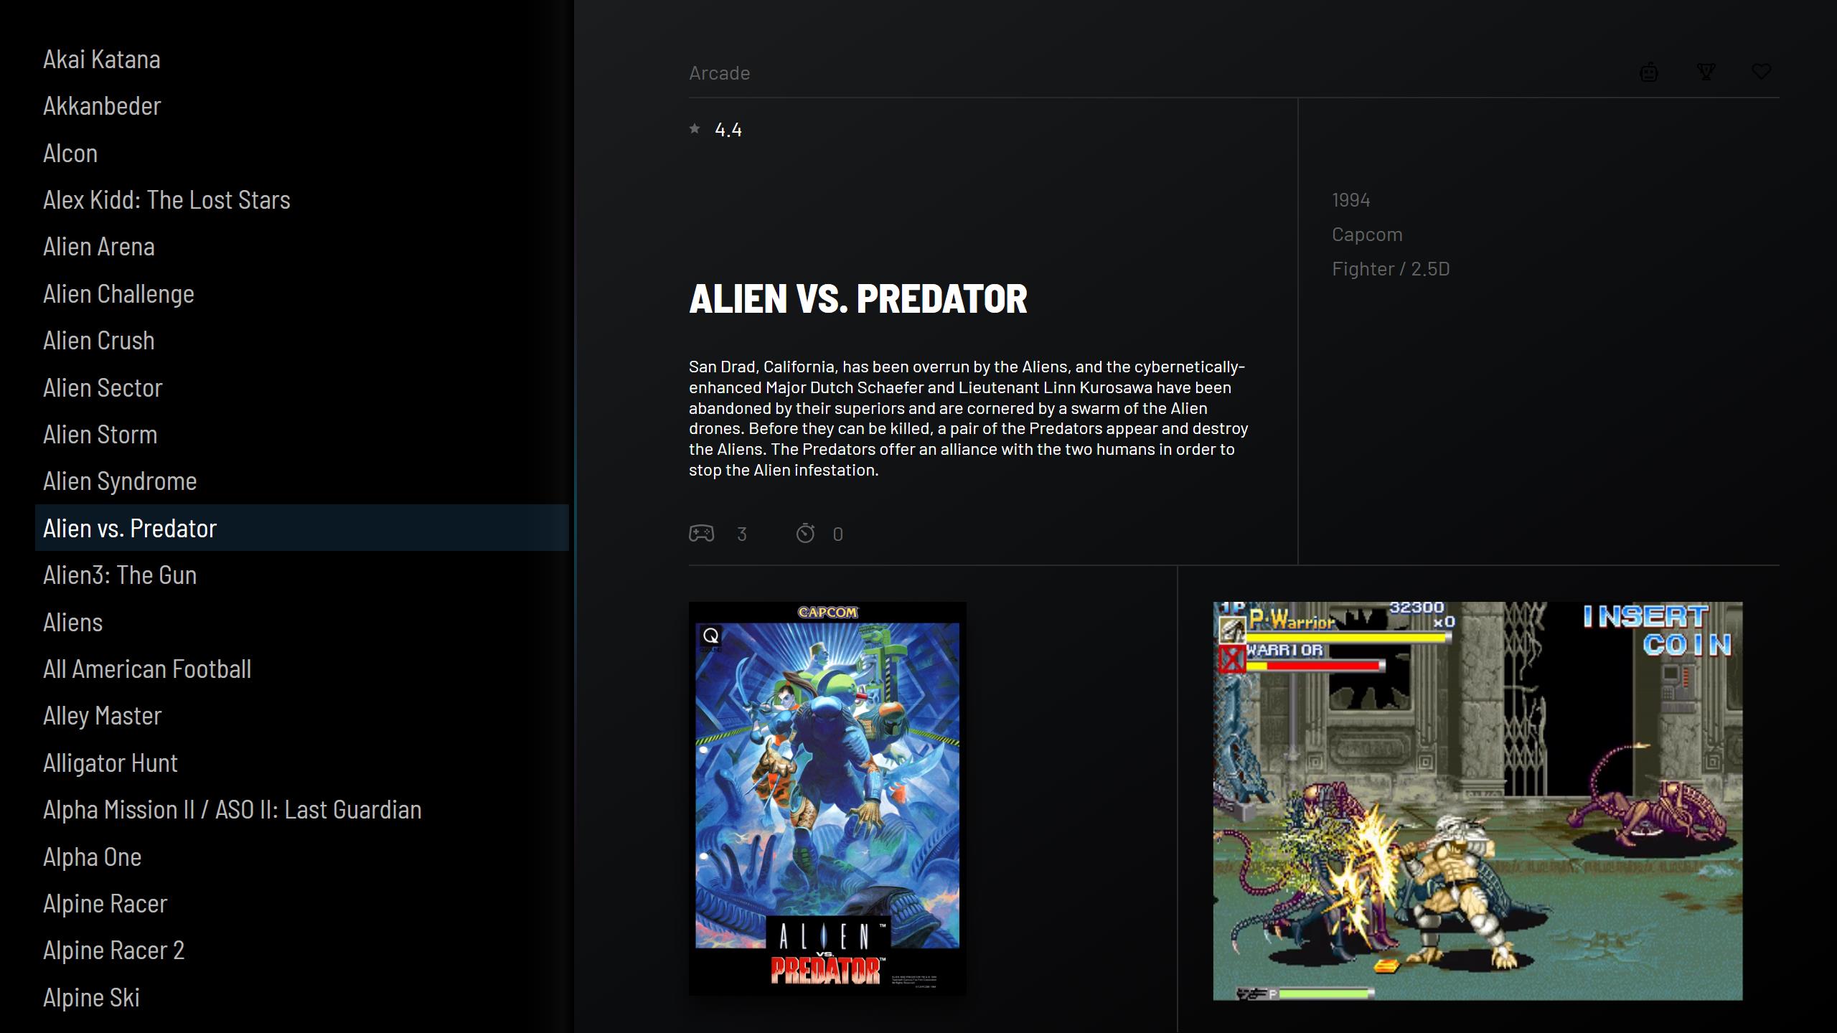The height and width of the screenshot is (1033, 1837).
Task: Click the Arcade system label
Action: click(719, 72)
